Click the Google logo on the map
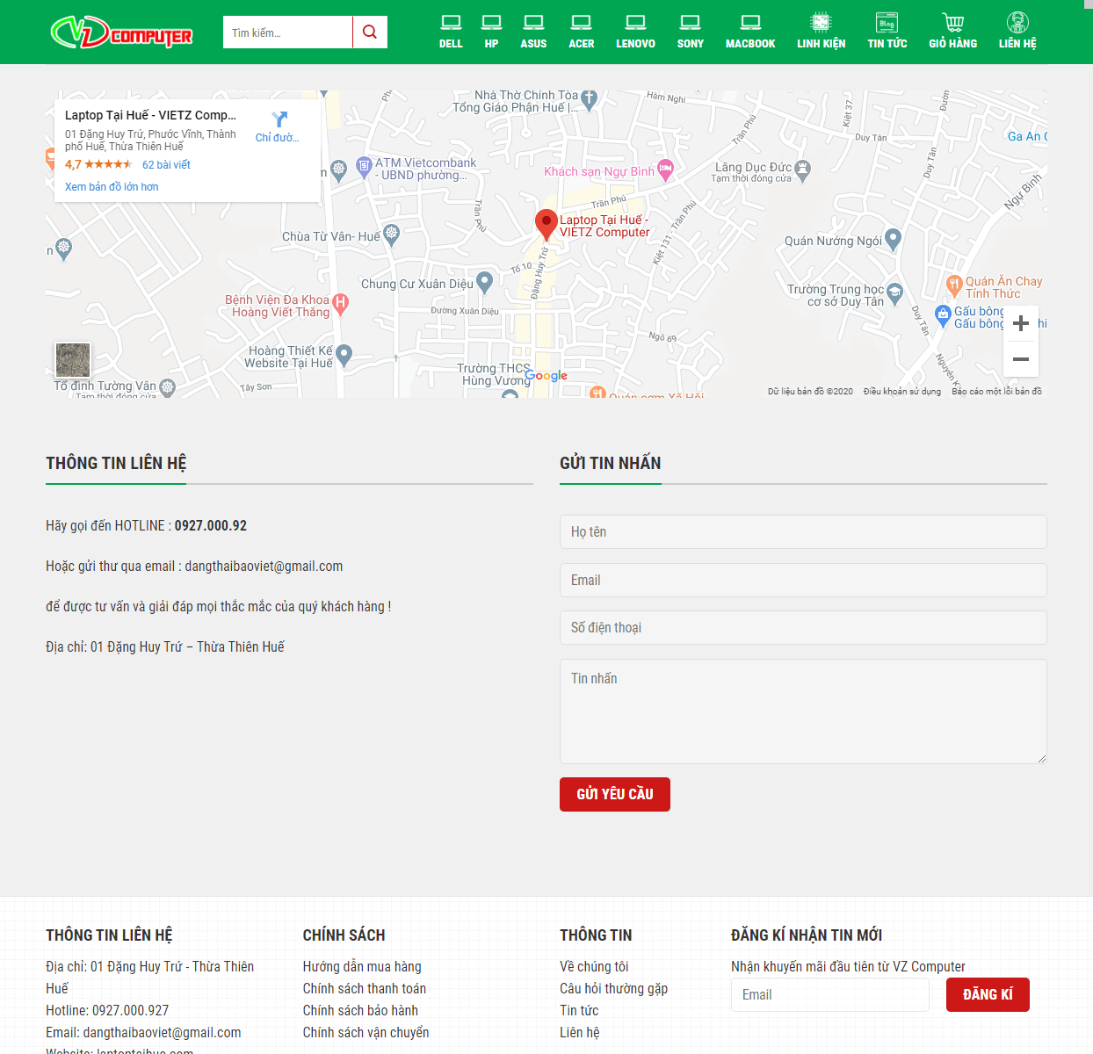This screenshot has width=1093, height=1054. pyautogui.click(x=546, y=376)
